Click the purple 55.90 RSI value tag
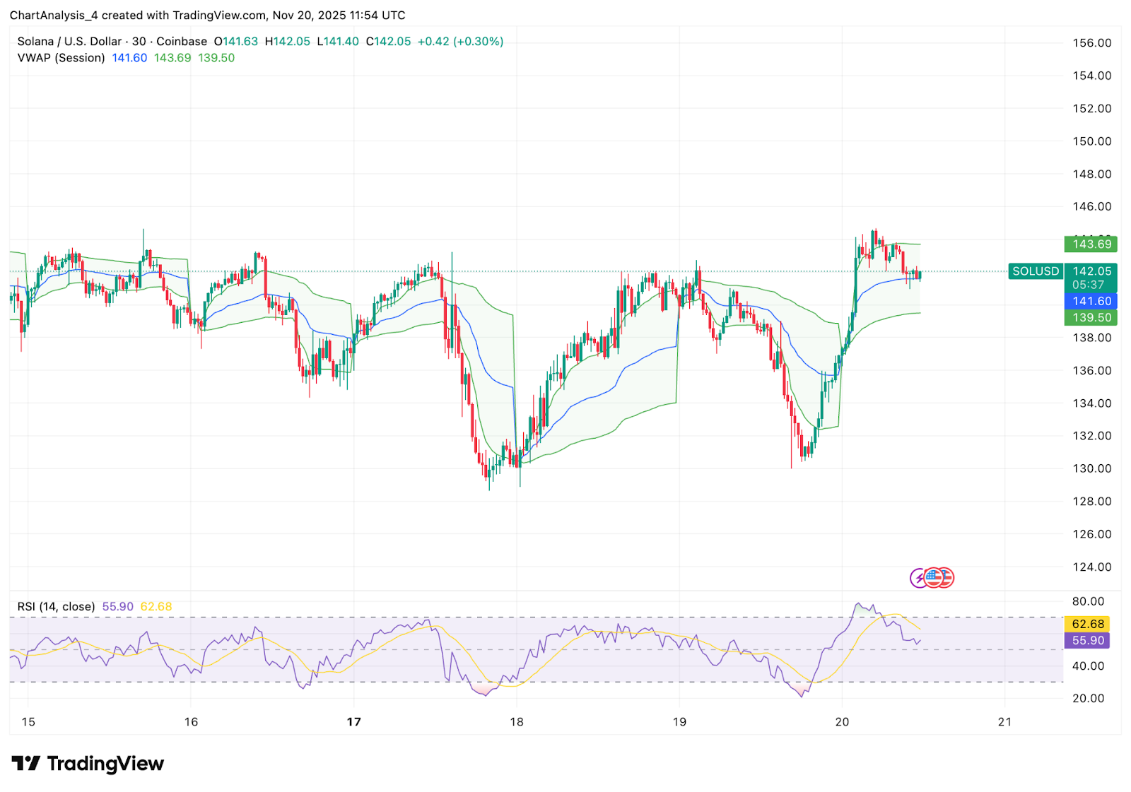Screen dimensions: 1131x792 coord(1087,640)
